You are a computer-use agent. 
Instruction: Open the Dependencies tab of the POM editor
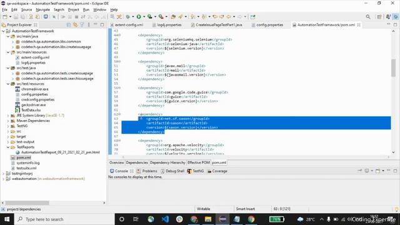click(x=137, y=162)
